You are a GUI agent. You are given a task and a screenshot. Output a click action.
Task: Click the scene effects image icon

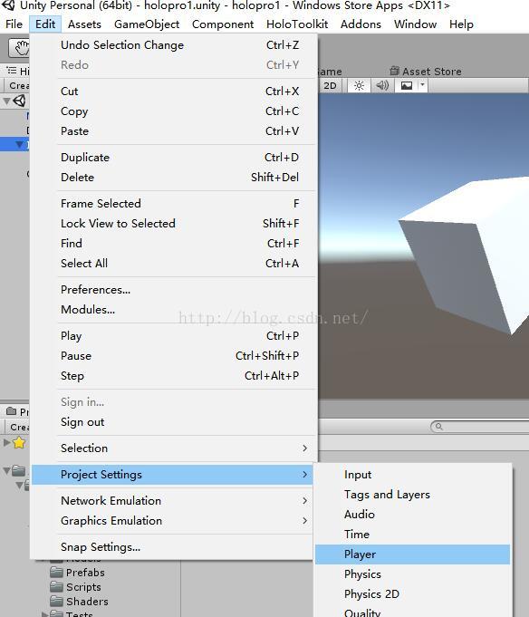[407, 85]
